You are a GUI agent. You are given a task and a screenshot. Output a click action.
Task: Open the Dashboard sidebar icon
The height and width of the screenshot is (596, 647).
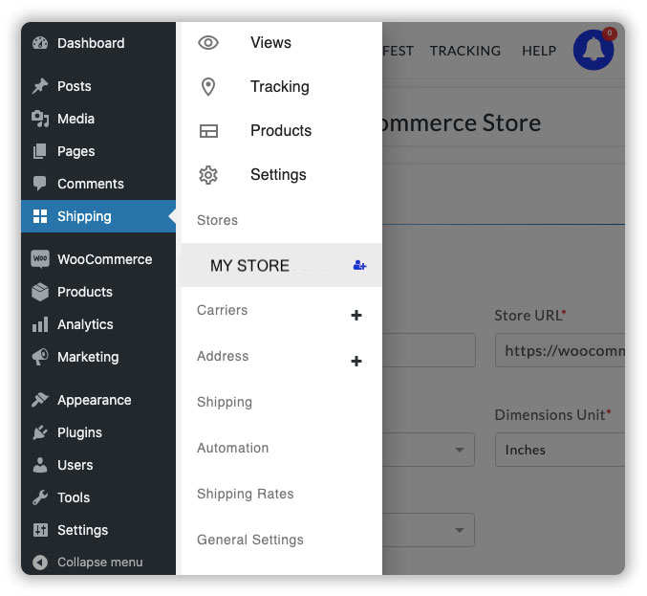40,43
